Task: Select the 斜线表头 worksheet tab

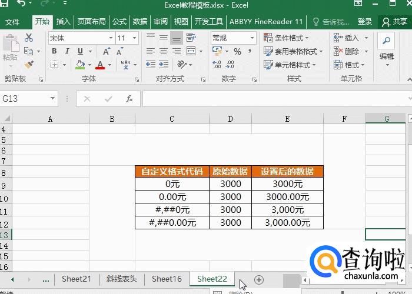Action: [122, 279]
